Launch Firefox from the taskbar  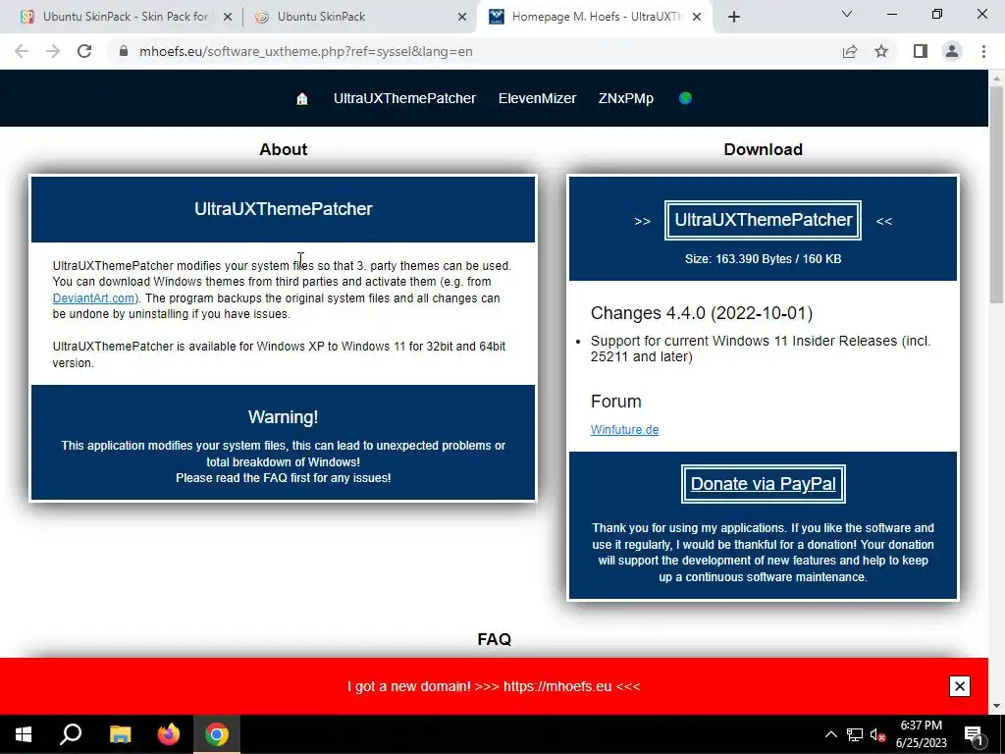coord(169,734)
